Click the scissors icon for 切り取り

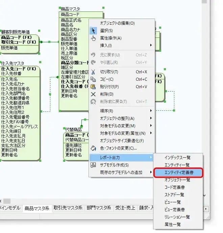click(x=94, y=72)
